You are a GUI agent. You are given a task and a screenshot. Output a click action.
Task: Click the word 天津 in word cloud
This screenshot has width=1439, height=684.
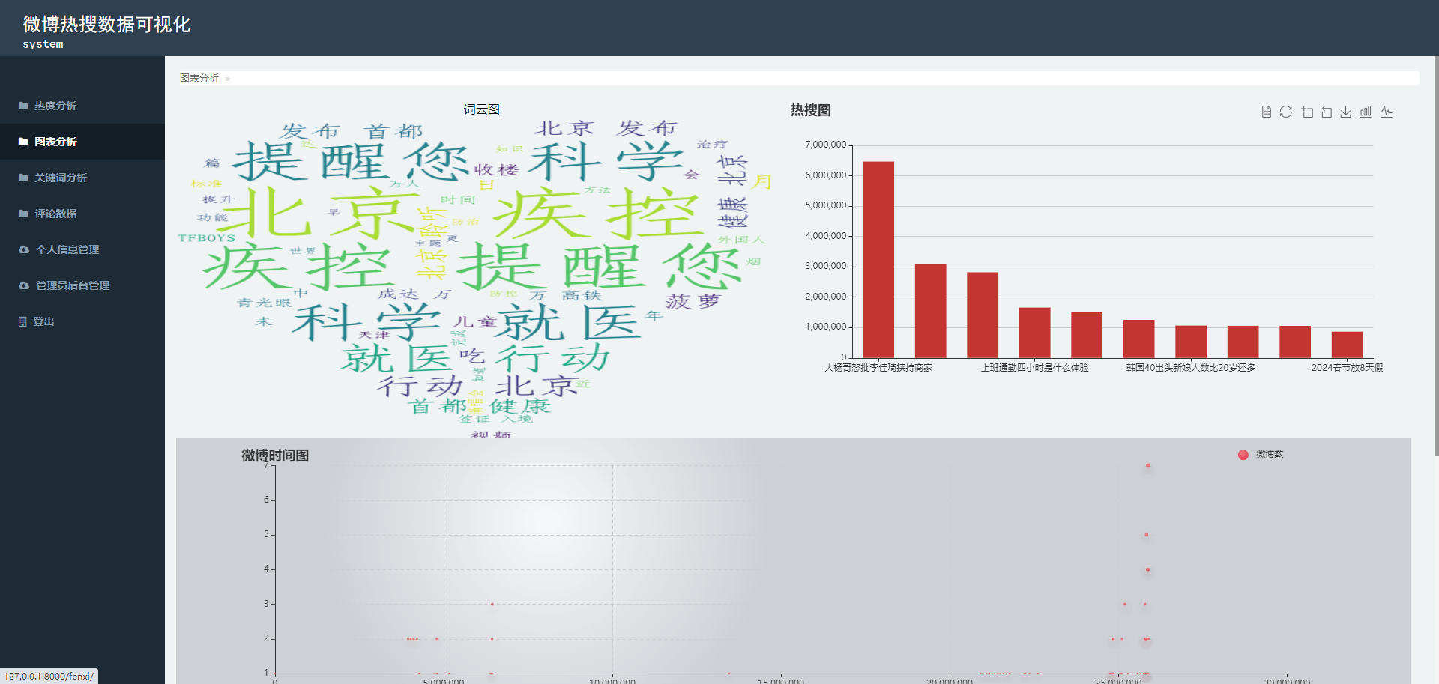374,335
